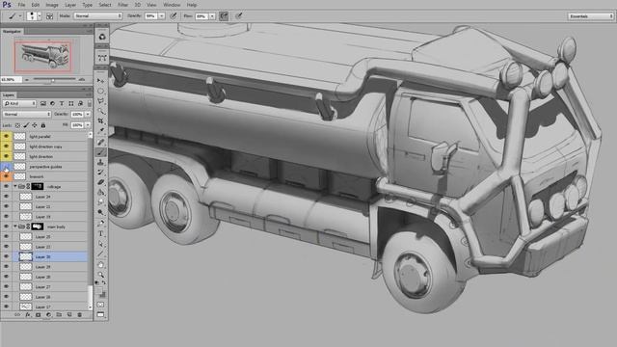This screenshot has height=347, width=617.
Task: Select the Quick Selection tool
Action: click(x=101, y=111)
